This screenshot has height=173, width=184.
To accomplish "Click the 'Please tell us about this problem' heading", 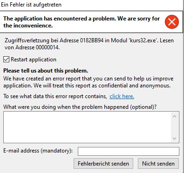I will pyautogui.click(x=46, y=71).
